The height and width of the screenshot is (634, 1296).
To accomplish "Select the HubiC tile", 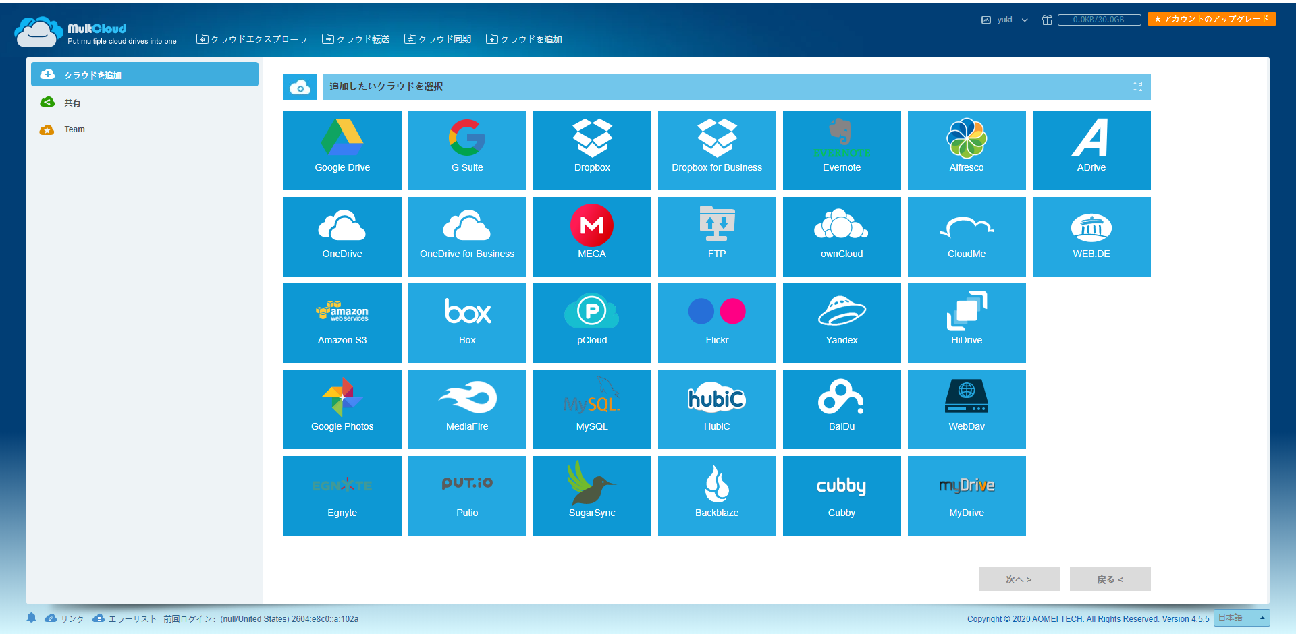I will (x=717, y=409).
